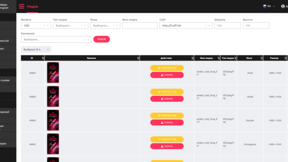Click the Ширина width input
The image size is (288, 162).
[x=227, y=26]
